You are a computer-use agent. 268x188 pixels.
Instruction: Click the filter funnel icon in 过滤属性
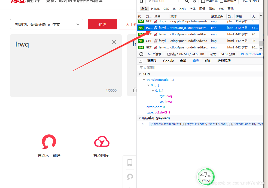(x=141, y=68)
